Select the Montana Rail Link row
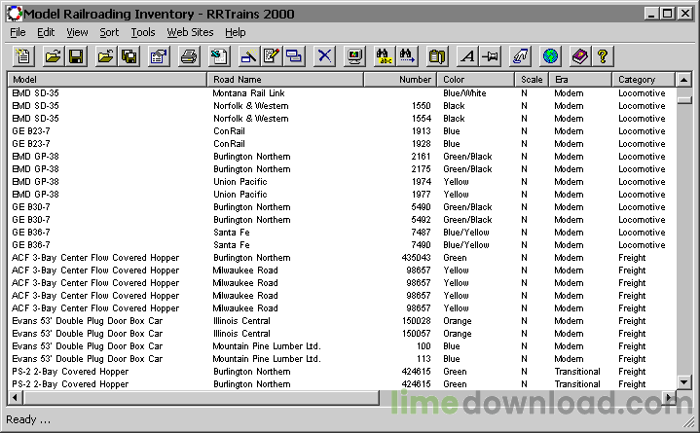Screen dimensions: 700x433 pos(342,93)
